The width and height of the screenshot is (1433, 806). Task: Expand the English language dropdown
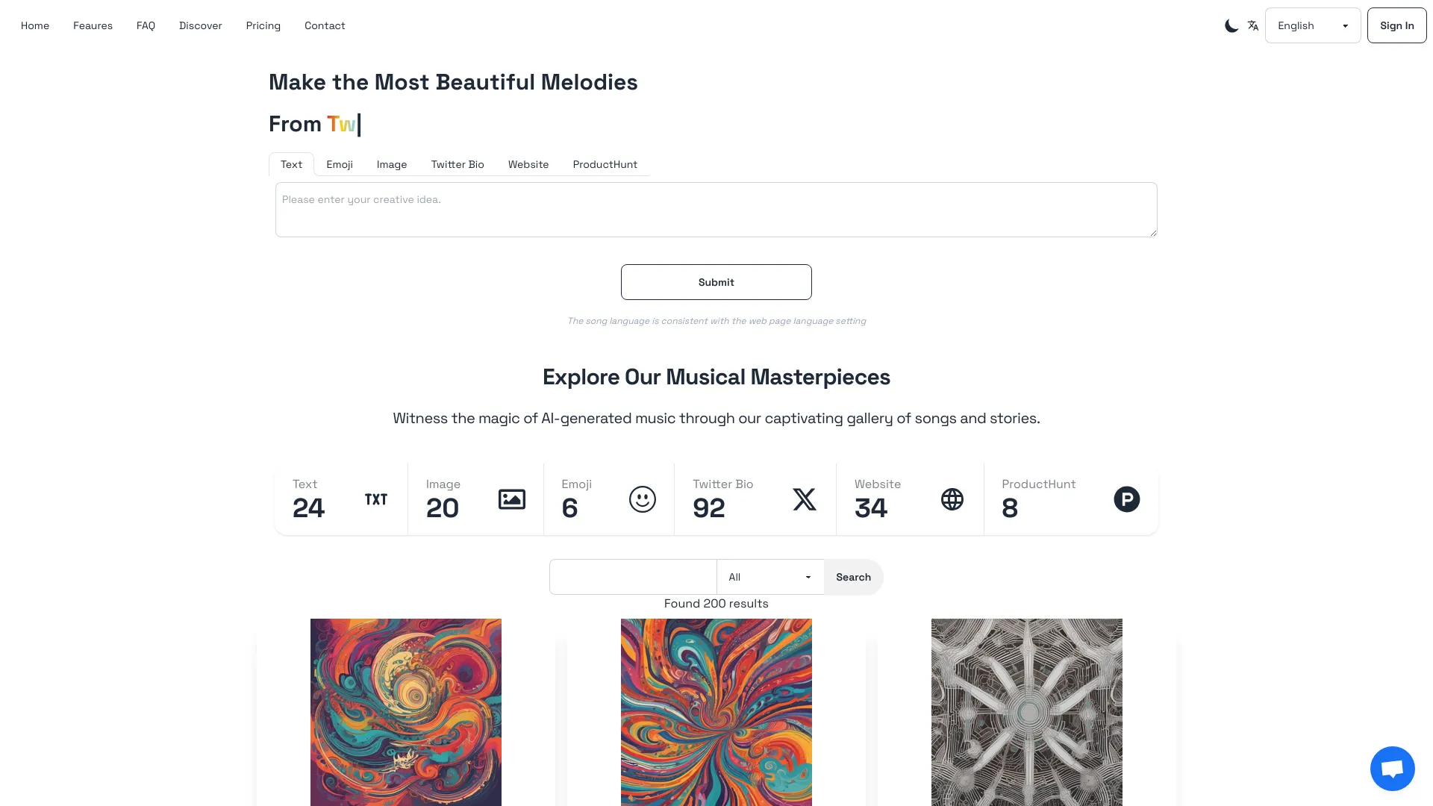(x=1312, y=25)
